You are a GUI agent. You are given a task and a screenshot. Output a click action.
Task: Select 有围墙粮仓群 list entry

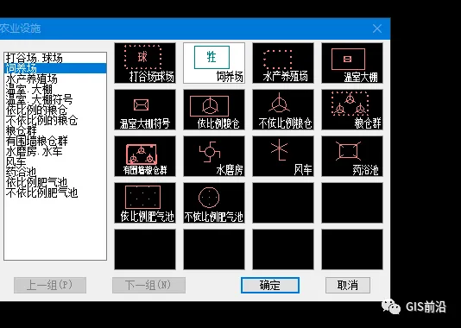[55, 141]
